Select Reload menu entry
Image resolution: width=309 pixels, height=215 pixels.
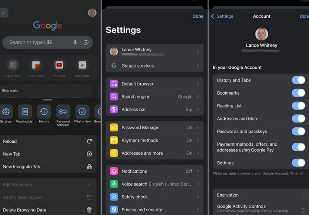click(48, 141)
